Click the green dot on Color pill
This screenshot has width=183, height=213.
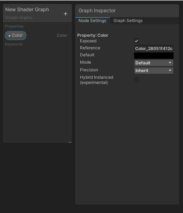pyautogui.click(x=9, y=36)
